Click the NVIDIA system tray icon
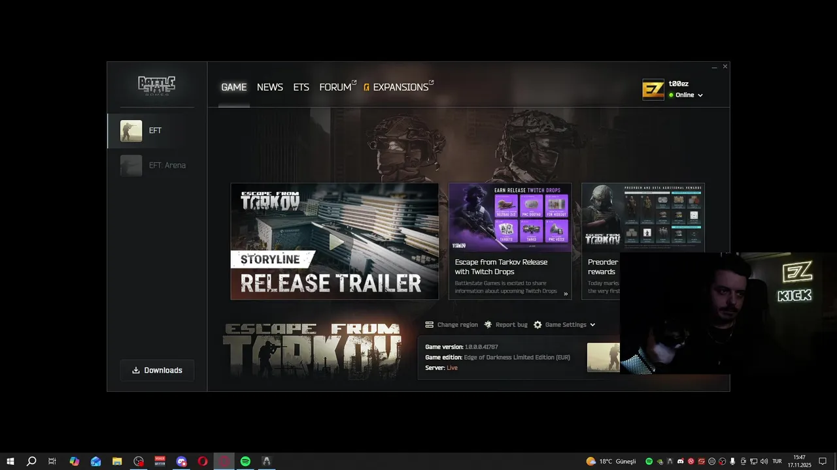Viewport: 837px width, 470px height. point(660,462)
